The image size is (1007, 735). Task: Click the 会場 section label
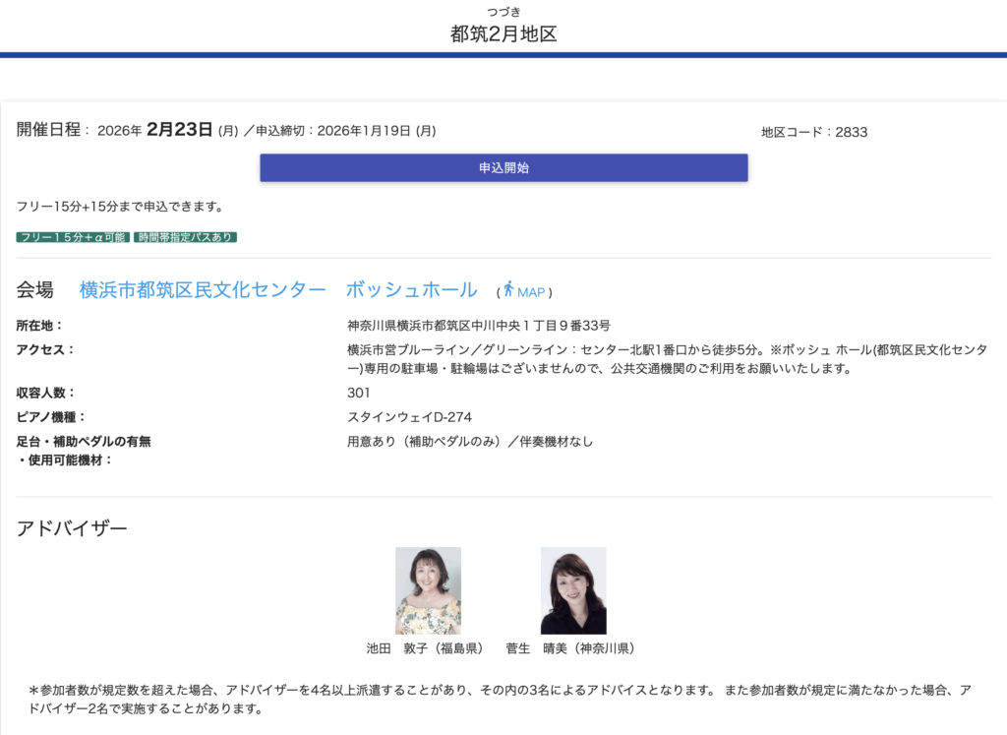[x=35, y=290]
